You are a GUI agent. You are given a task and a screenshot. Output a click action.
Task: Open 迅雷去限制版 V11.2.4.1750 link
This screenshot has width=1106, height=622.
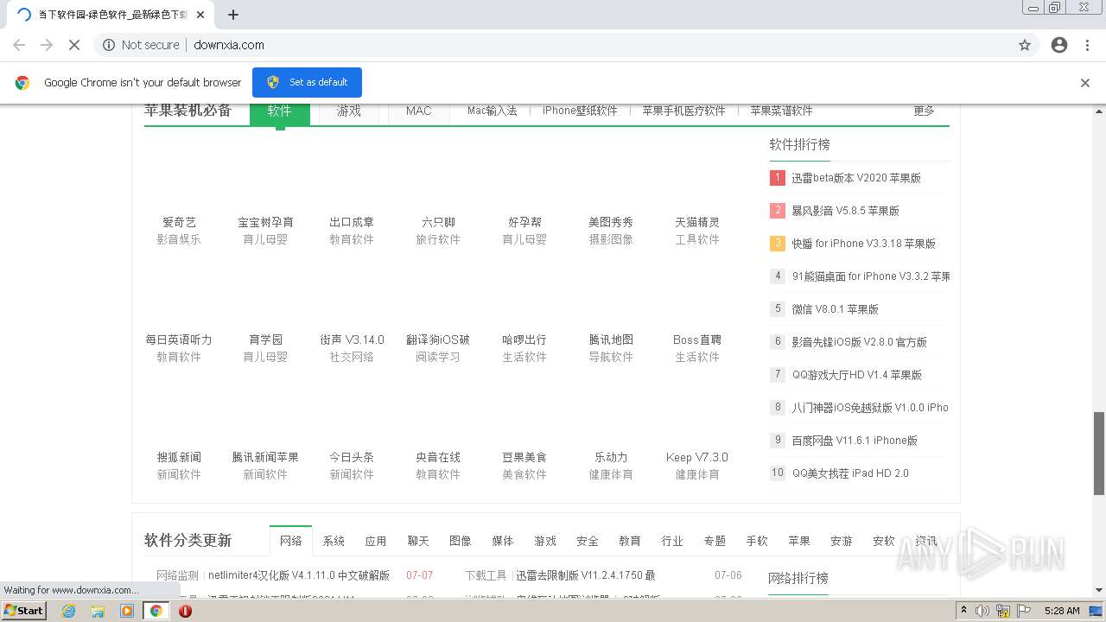coord(586,575)
